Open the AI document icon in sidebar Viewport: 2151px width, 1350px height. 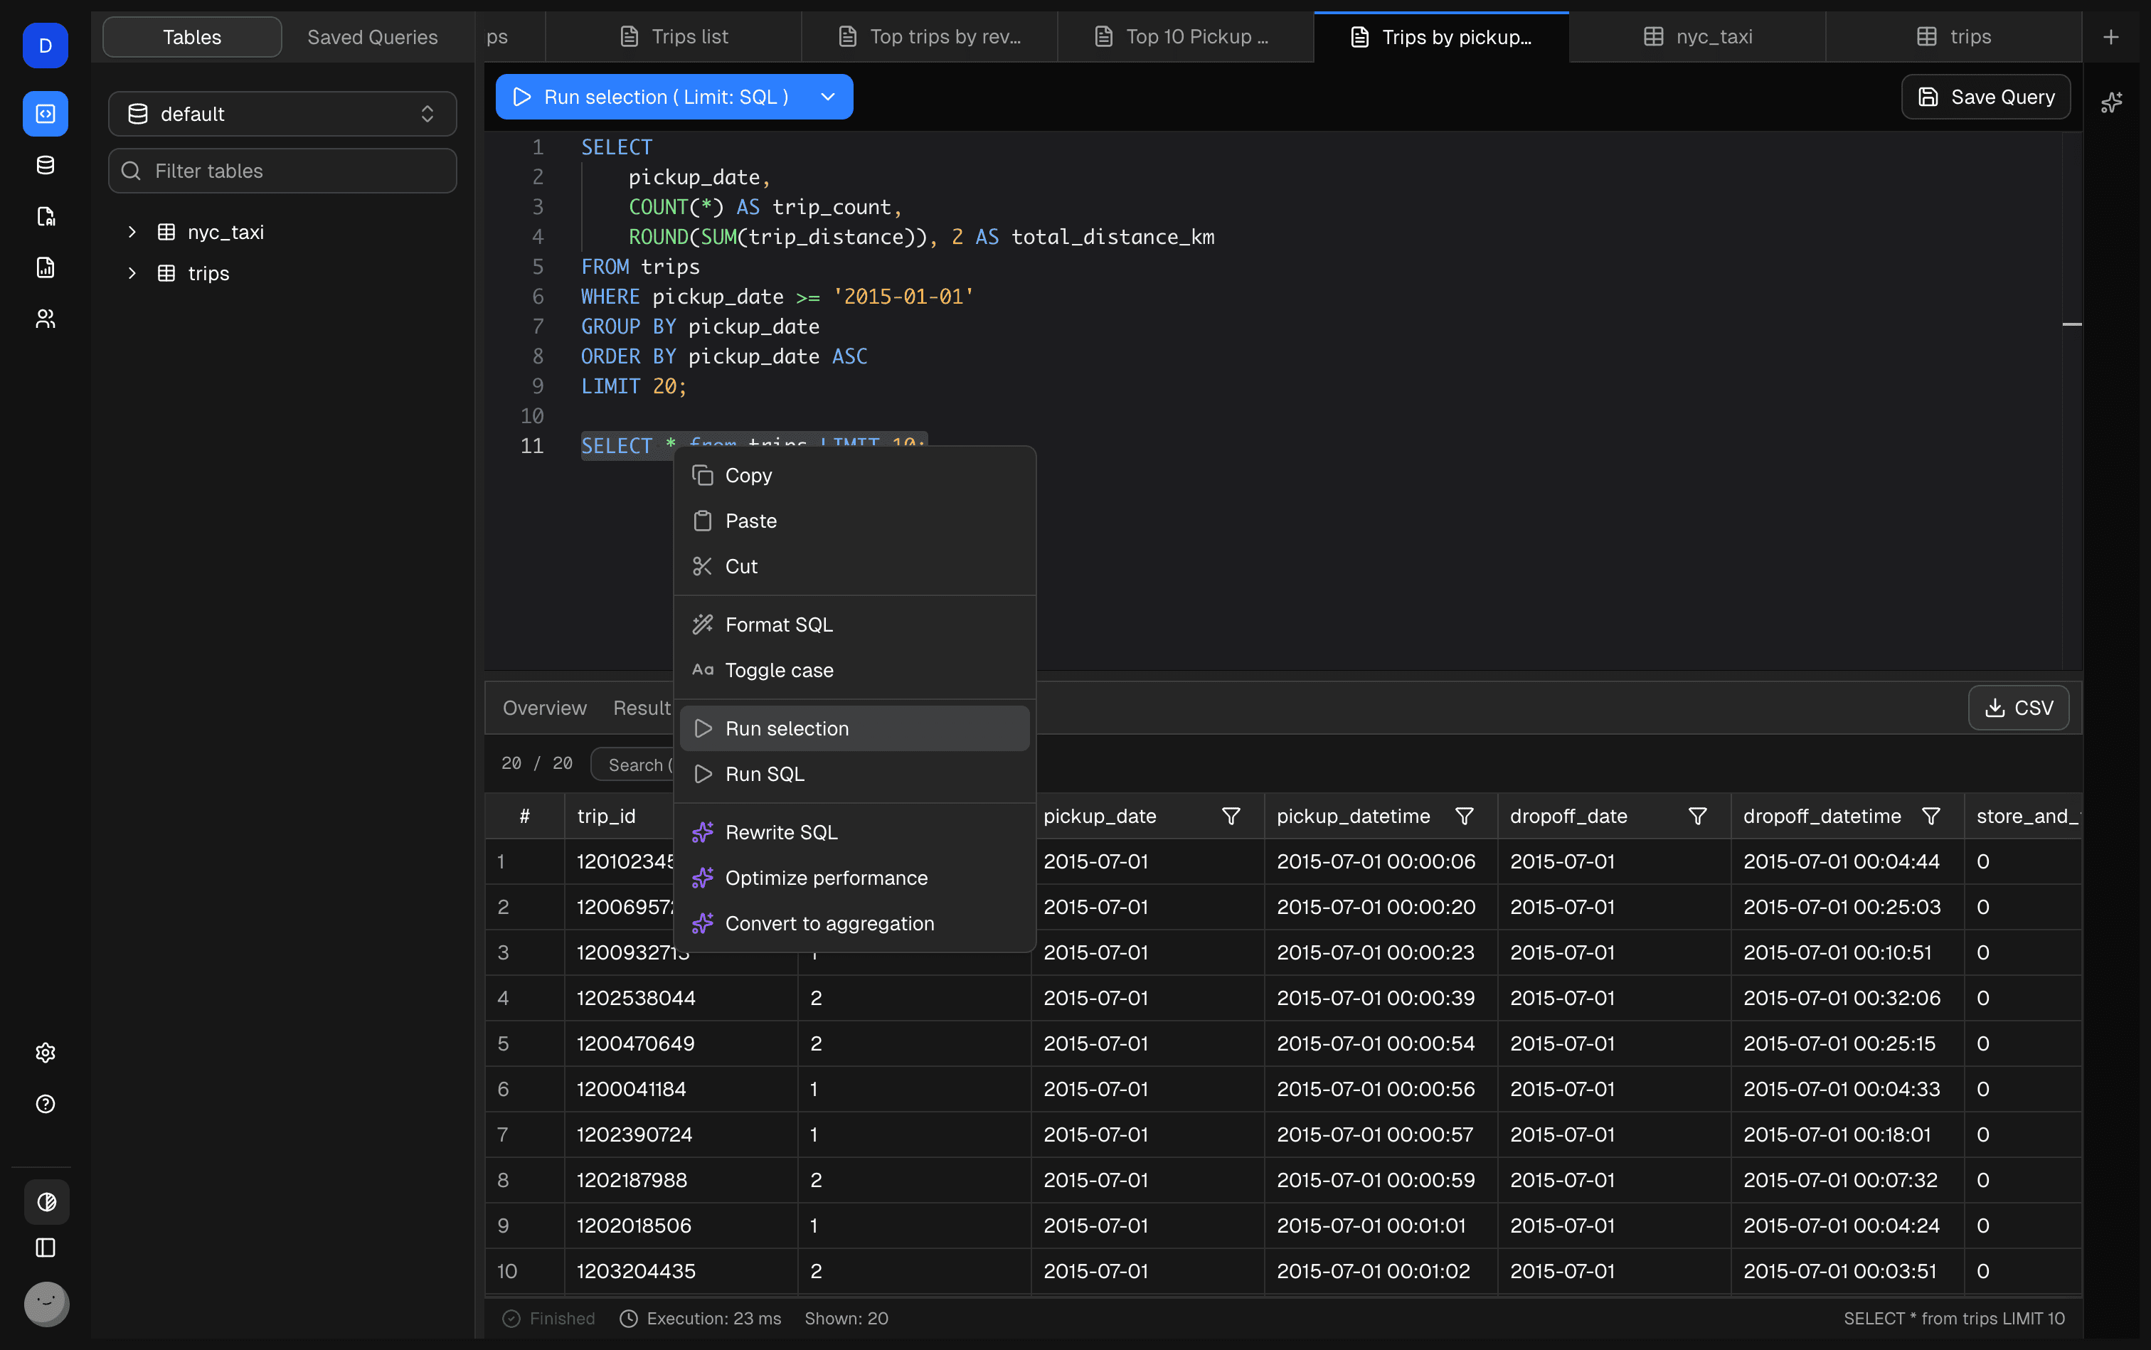tap(46, 216)
